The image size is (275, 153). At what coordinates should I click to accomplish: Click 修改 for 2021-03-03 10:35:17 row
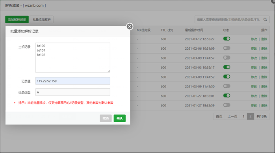click(x=254, y=67)
